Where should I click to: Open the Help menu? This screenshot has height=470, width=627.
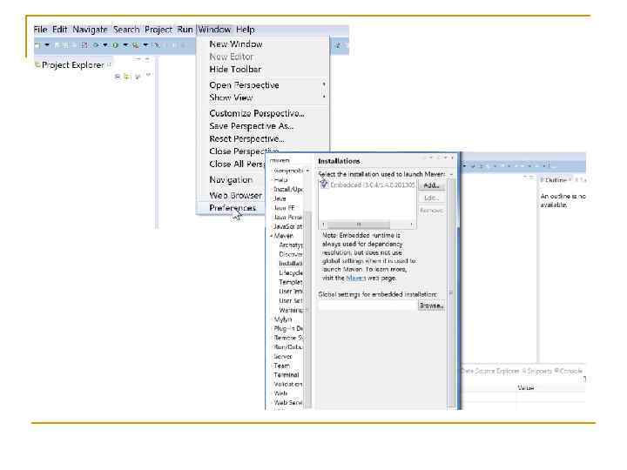click(245, 30)
